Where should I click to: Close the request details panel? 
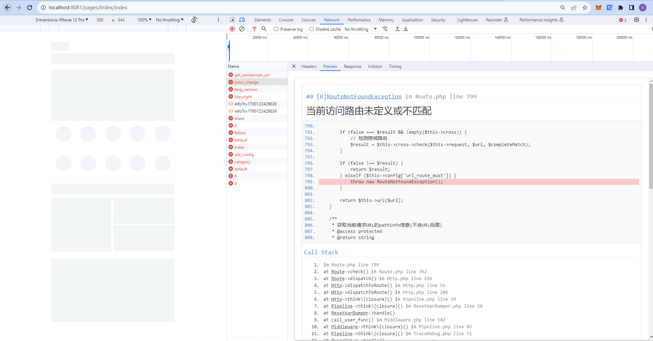[294, 66]
